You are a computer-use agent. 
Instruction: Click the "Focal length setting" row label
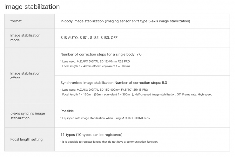click(26, 139)
